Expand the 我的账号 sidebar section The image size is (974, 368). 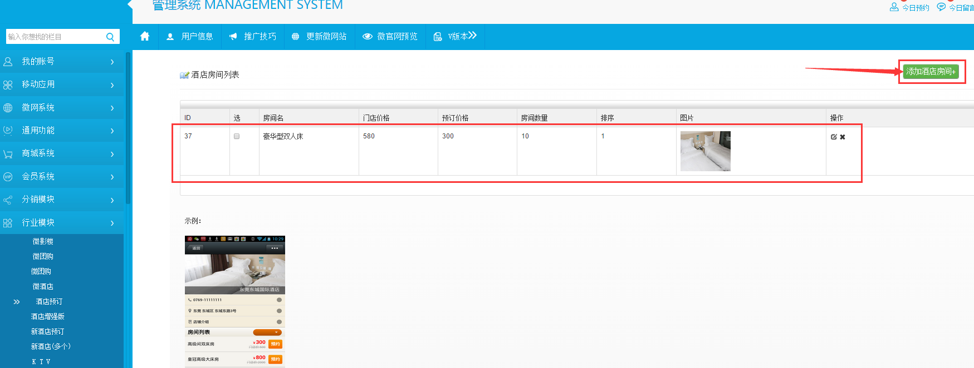tap(61, 62)
